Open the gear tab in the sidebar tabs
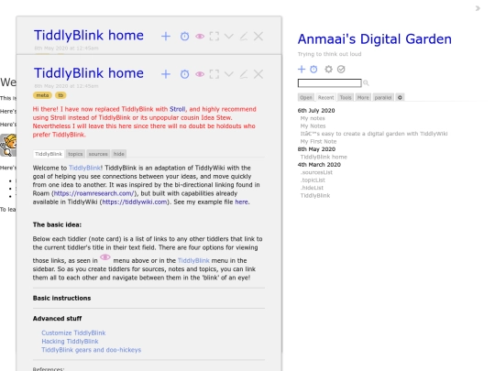 pos(400,97)
